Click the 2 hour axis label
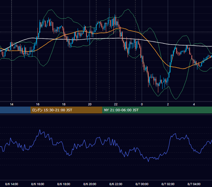Image resolution: width=212 pixels, height=187 pixels. point(168,104)
